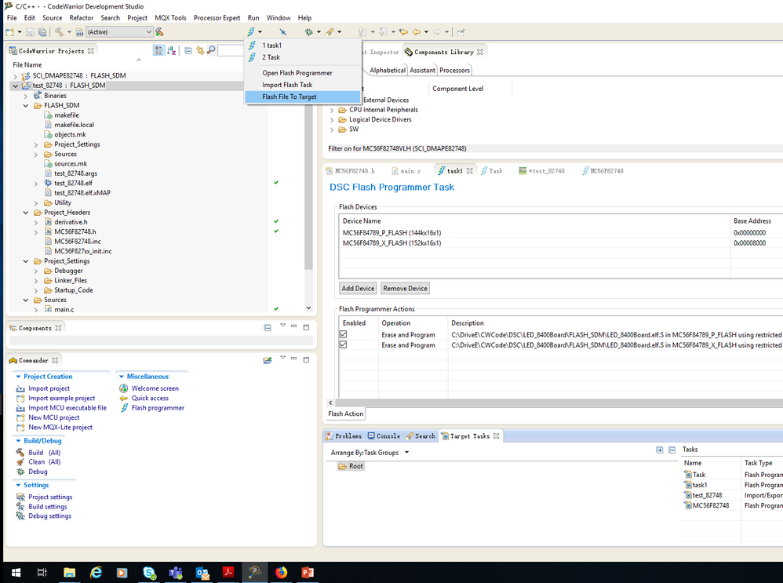Click the Projects panel filter text field

tap(231, 50)
